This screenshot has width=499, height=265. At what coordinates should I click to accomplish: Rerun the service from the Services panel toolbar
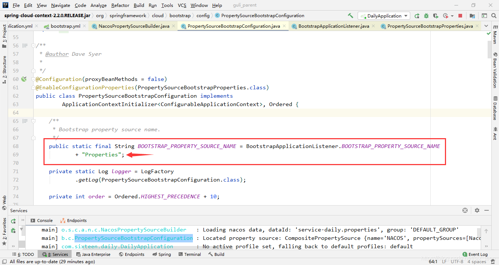click(13, 221)
